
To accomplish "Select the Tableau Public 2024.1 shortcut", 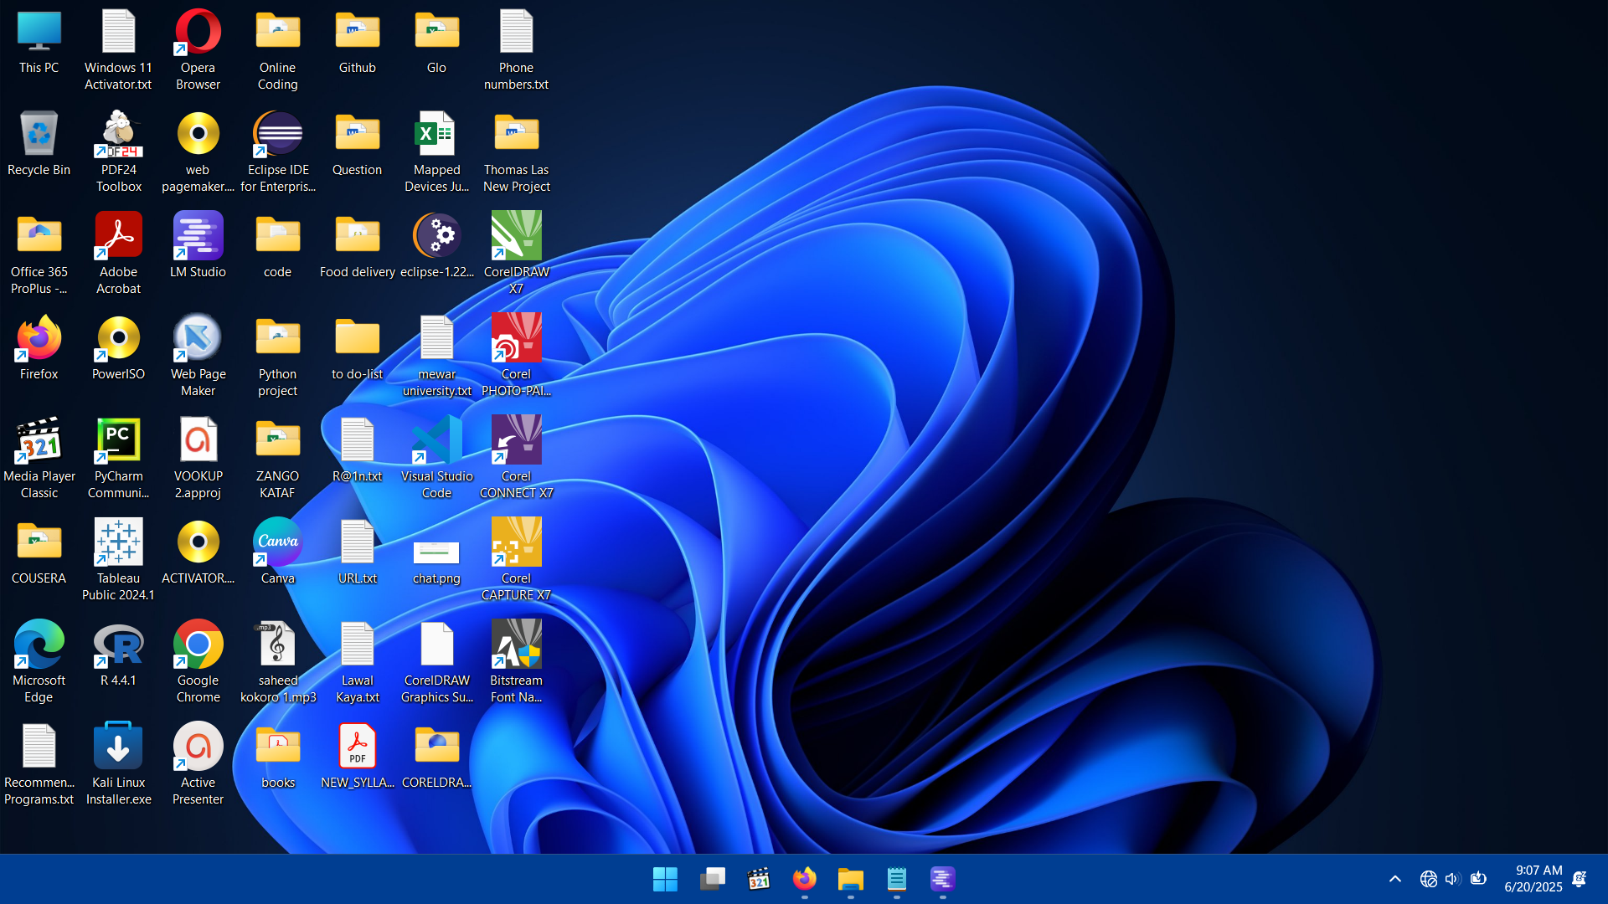I will coord(119,561).
